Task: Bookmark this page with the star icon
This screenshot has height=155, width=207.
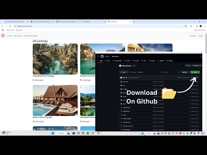Action: [x=185, y=26]
